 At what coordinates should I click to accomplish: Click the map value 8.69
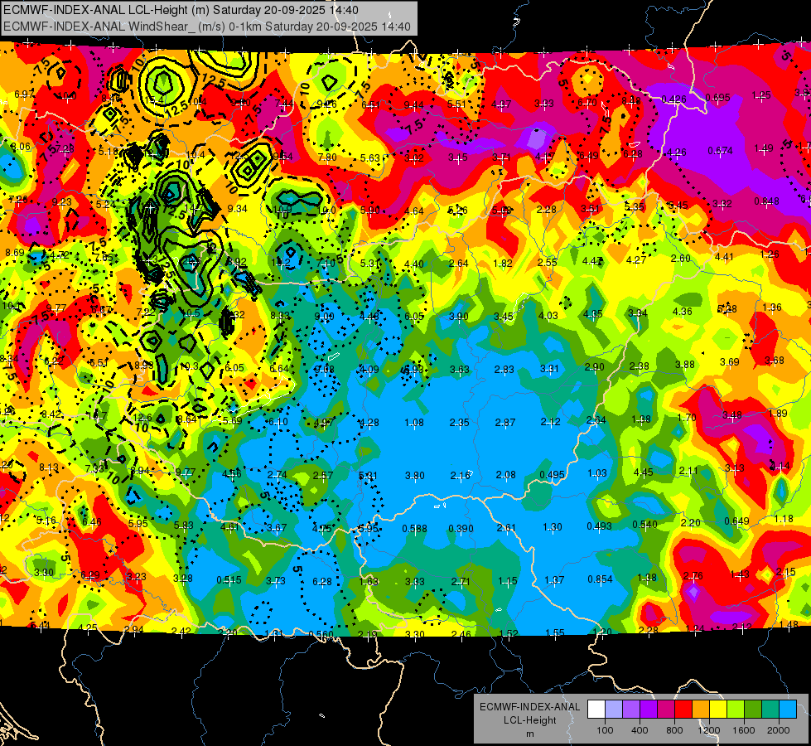(x=15, y=253)
